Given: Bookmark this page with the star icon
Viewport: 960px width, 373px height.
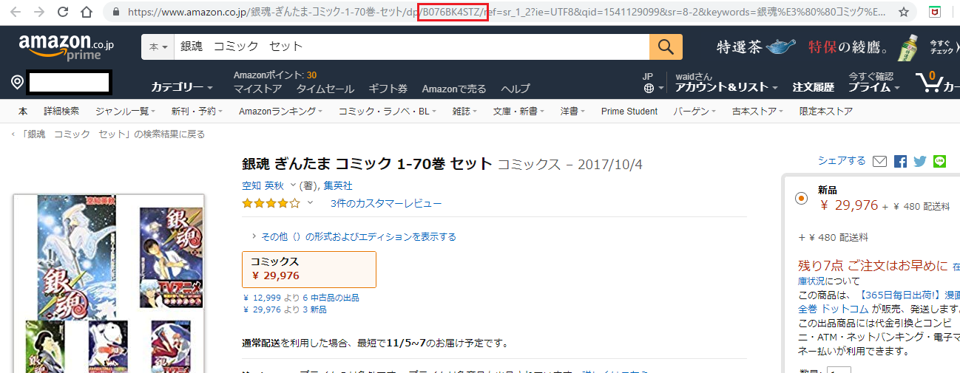Looking at the screenshot, I should click(904, 13).
